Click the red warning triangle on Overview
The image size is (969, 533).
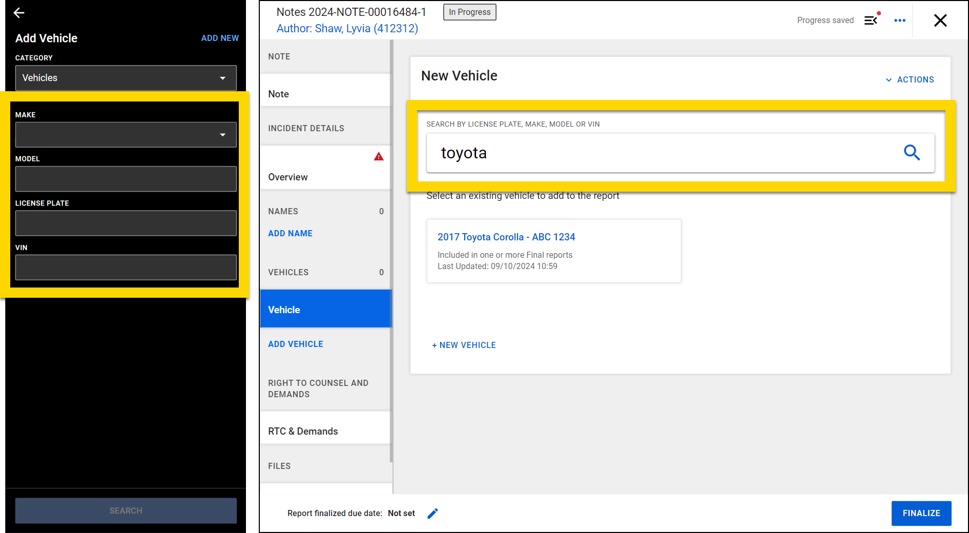pyautogui.click(x=379, y=157)
